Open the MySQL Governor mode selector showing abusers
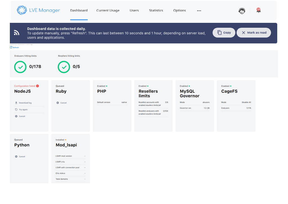 coord(206,102)
